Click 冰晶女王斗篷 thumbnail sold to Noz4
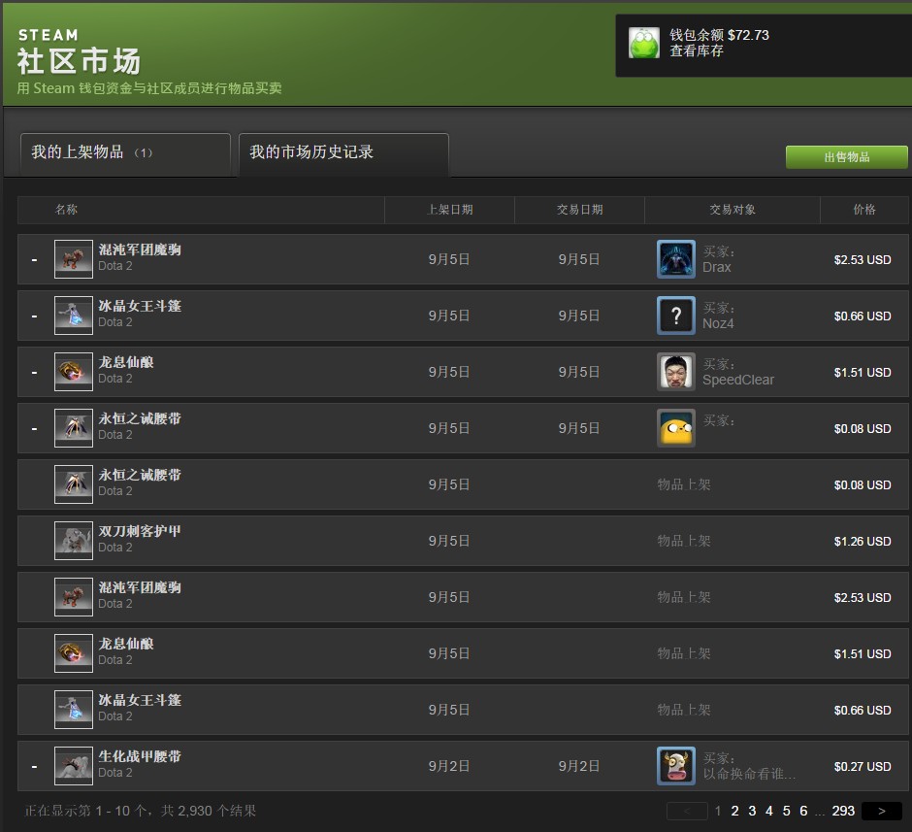Viewport: 912px width, 832px height. tap(74, 316)
